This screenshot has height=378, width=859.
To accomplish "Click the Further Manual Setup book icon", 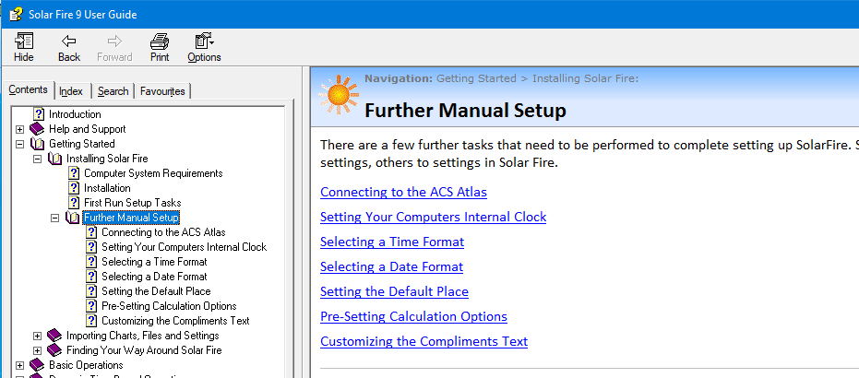I will click(72, 218).
